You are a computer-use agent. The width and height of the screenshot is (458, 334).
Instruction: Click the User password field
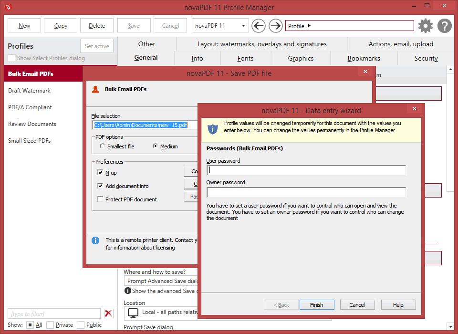306,170
